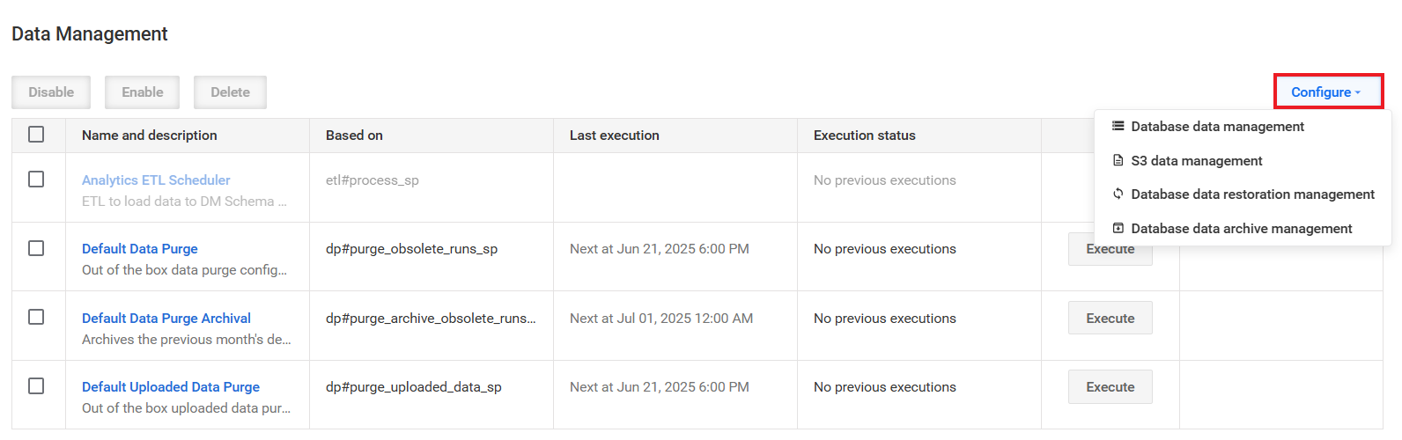Click the Database data management list icon
The width and height of the screenshot is (1402, 440).
[1118, 126]
